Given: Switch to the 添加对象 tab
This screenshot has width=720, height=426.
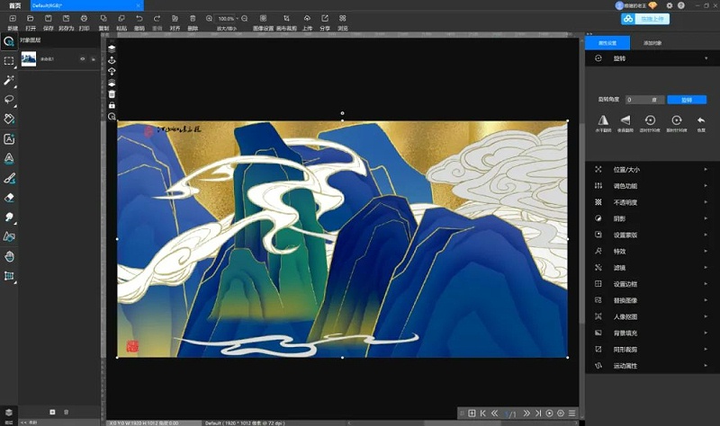Looking at the screenshot, I should pos(630,42).
